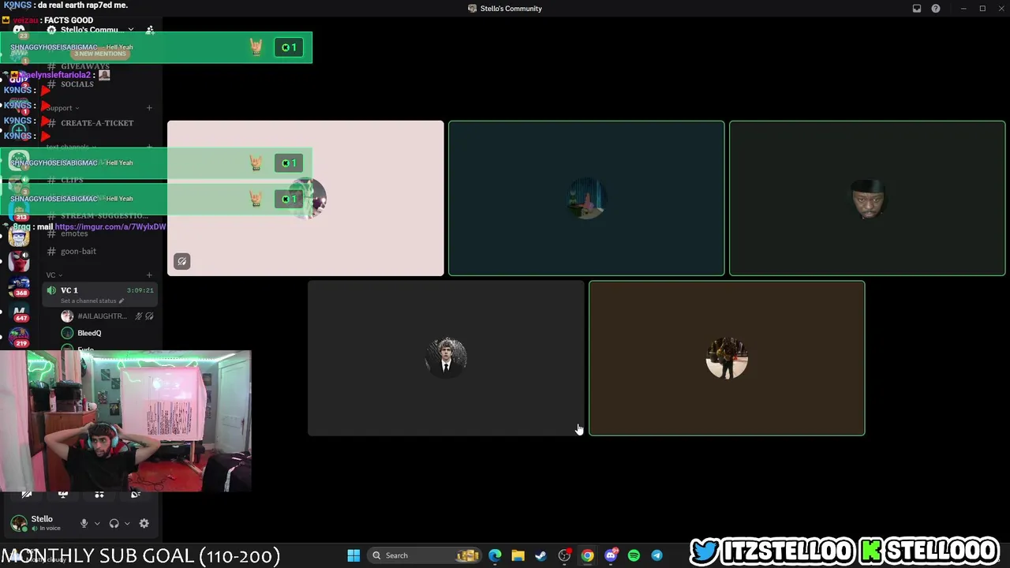This screenshot has width=1010, height=568.
Task: Toggle microphone mute button
Action: coord(84,523)
